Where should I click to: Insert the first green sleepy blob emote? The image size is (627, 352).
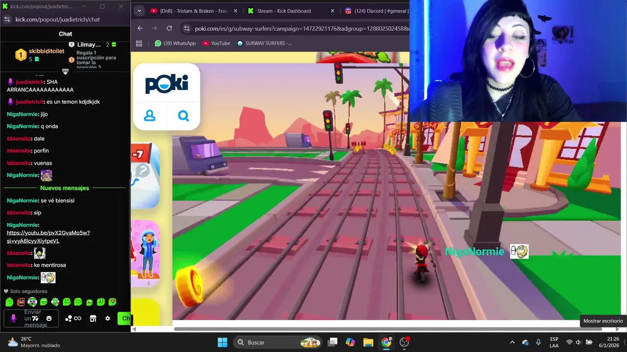(x=9, y=302)
